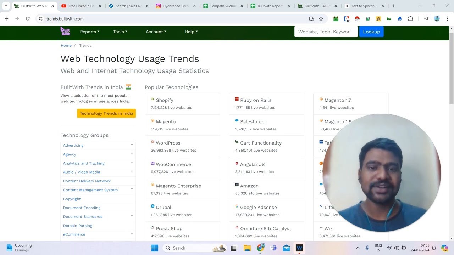The width and height of the screenshot is (454, 255).
Task: Open a new tab with the plus button
Action: tap(393, 6)
